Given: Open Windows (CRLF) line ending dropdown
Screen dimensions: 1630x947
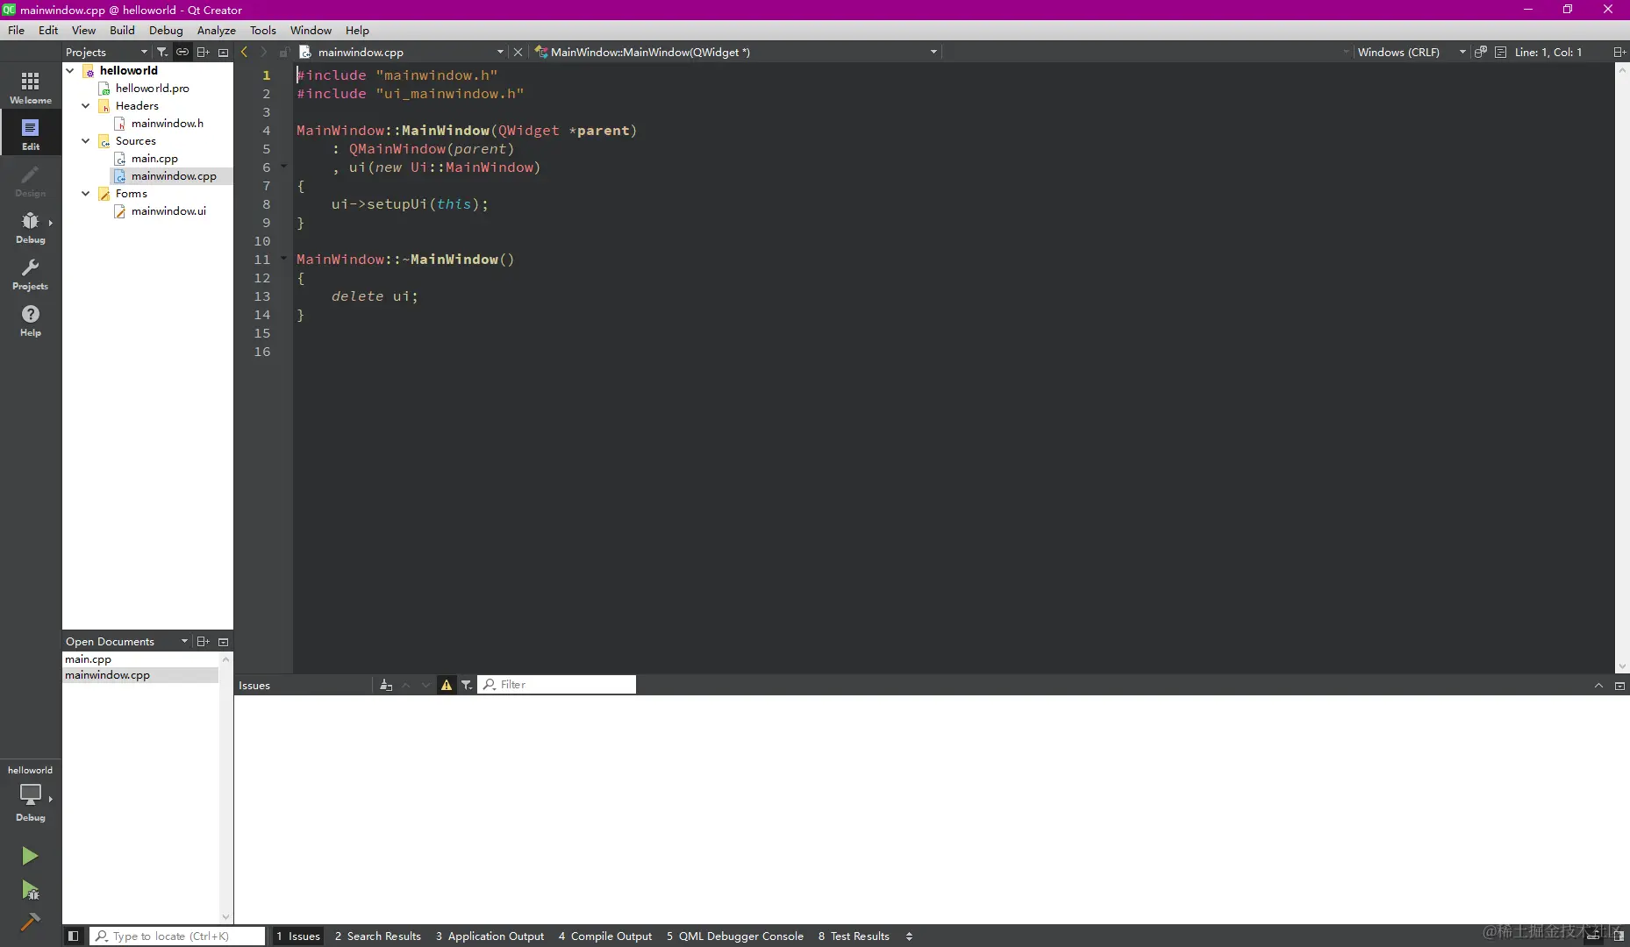Looking at the screenshot, I should [1412, 52].
